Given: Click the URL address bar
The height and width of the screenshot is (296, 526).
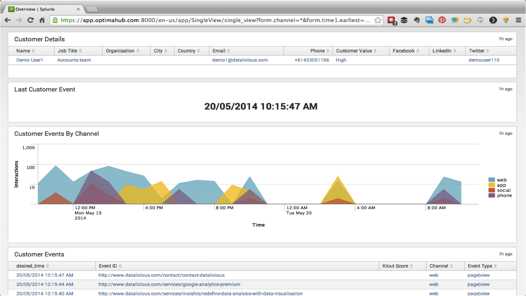Looking at the screenshot, I should coord(215,20).
